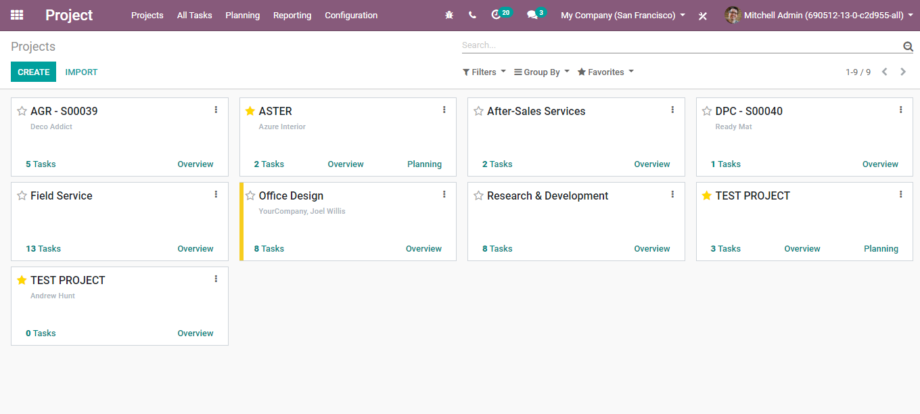
Task: Click the Project app title
Action: pyautogui.click(x=69, y=15)
